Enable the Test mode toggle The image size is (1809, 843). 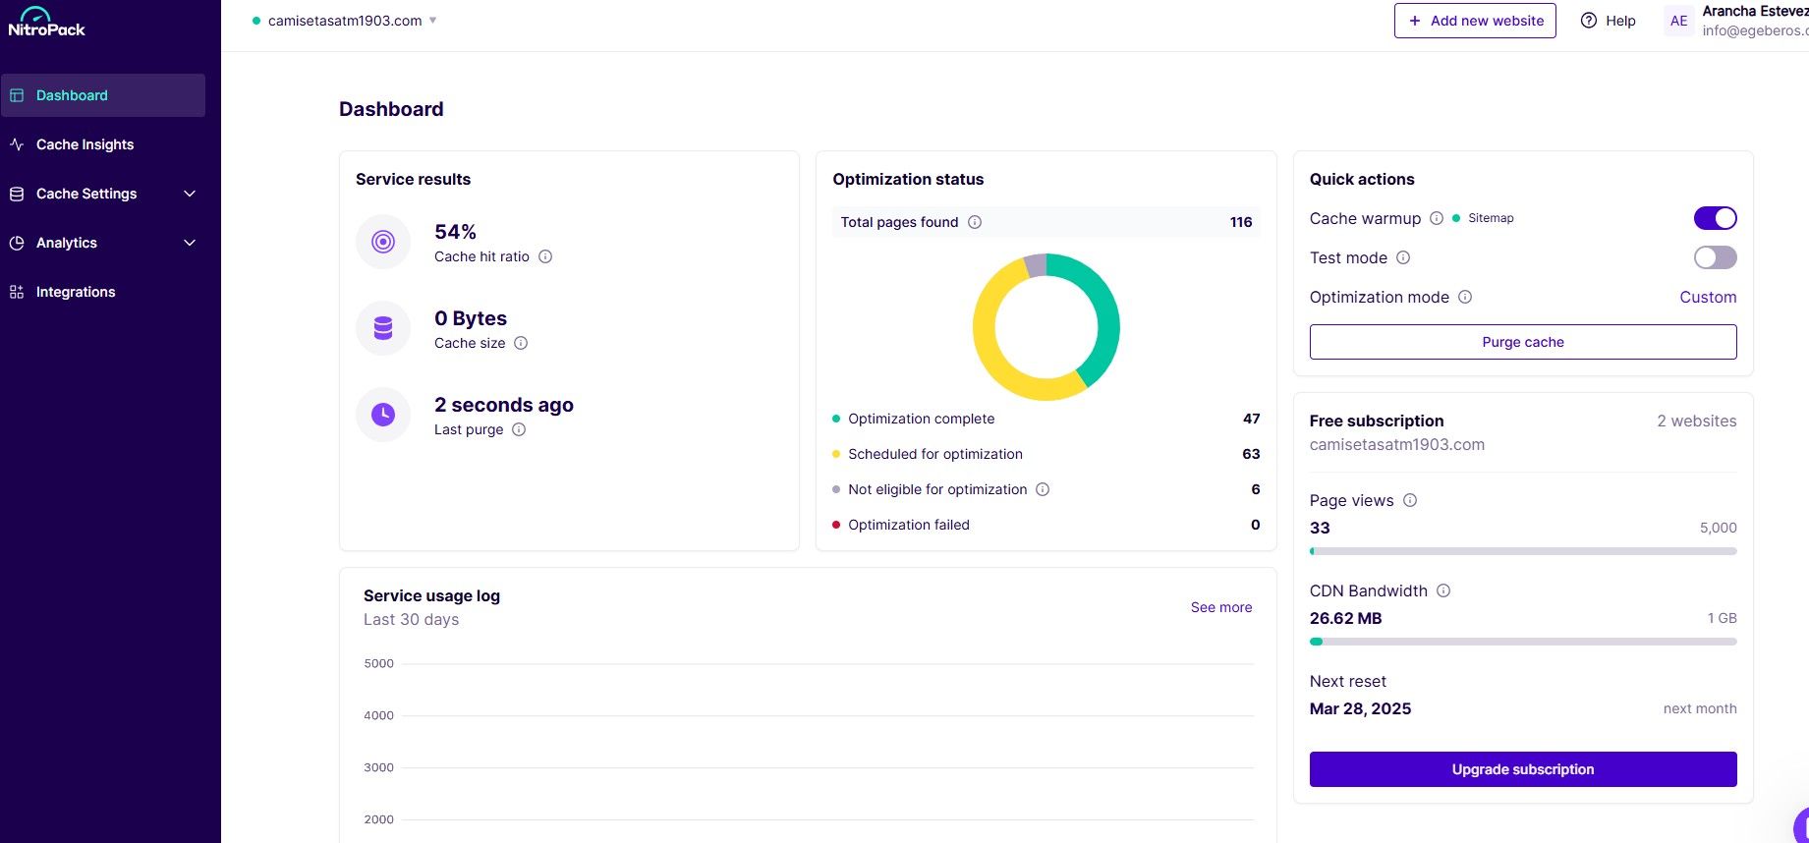[1716, 257]
